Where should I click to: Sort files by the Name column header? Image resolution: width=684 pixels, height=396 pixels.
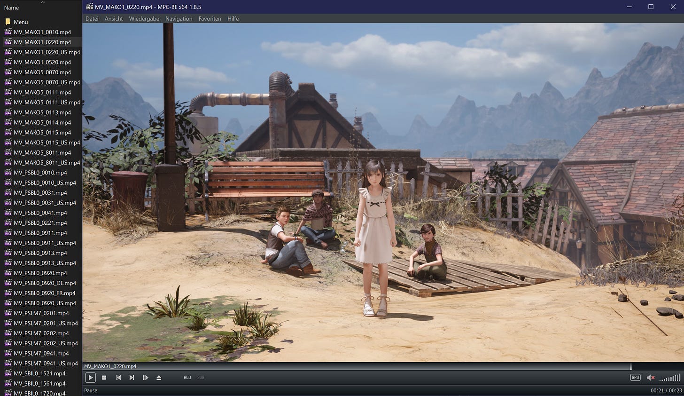(x=11, y=8)
